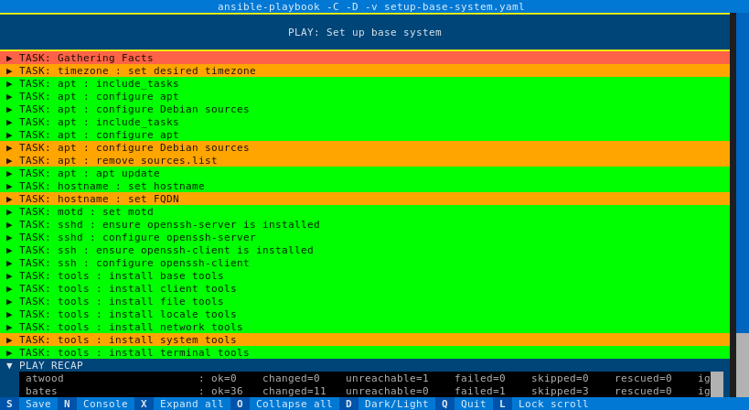
Task: Click Collapse all in the footer
Action: tap(284, 404)
